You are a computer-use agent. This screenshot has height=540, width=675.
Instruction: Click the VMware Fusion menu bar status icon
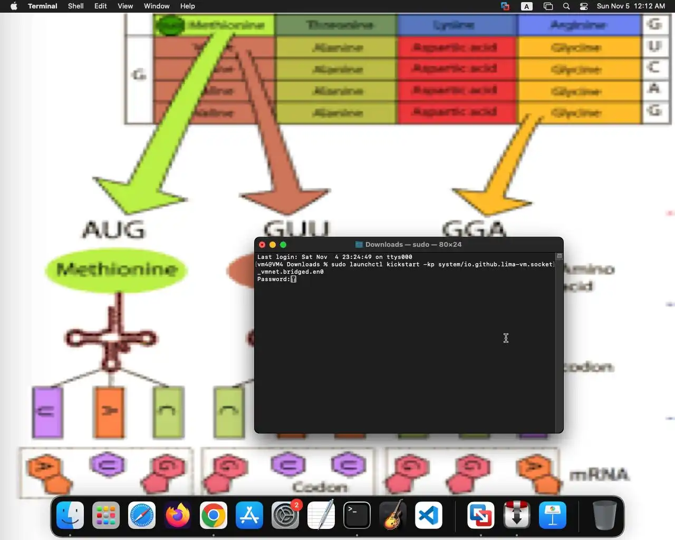pos(505,6)
